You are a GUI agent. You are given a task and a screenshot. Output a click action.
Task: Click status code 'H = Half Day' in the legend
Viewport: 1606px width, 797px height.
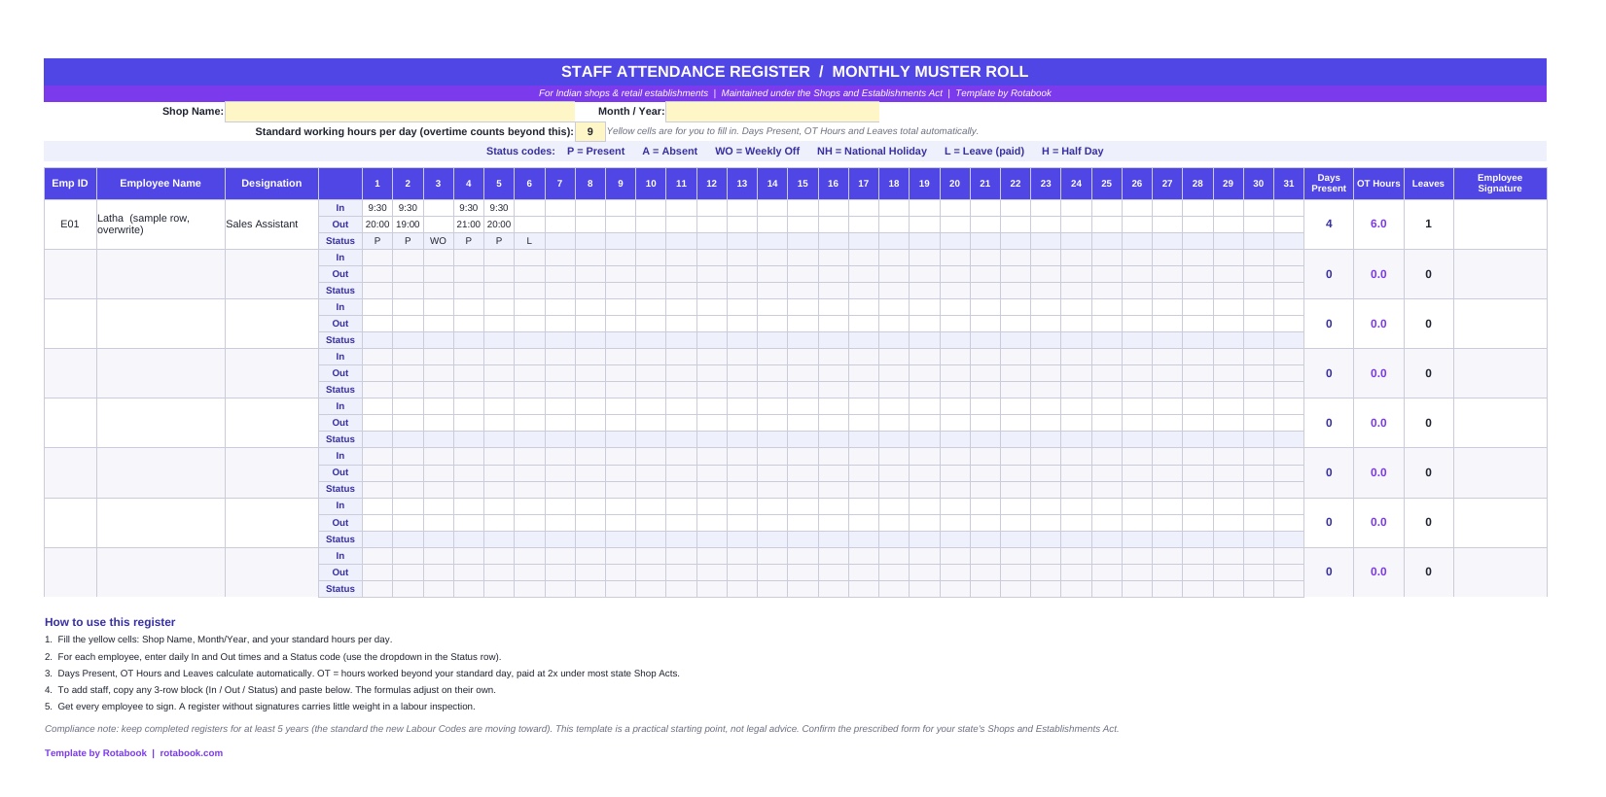(x=1072, y=152)
